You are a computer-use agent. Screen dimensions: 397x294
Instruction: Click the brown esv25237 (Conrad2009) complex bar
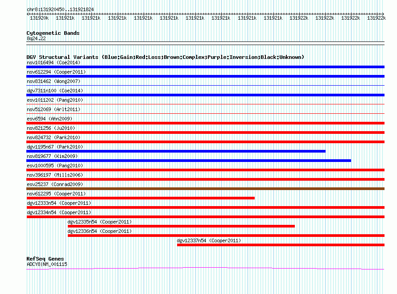click(x=205, y=189)
